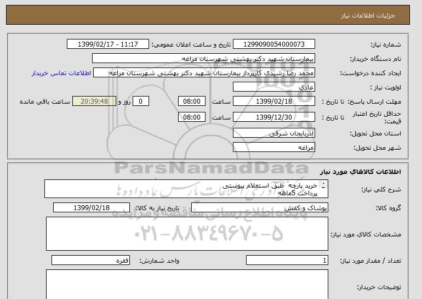
Task: Click the days remaining field showing 0
Action: click(x=141, y=101)
